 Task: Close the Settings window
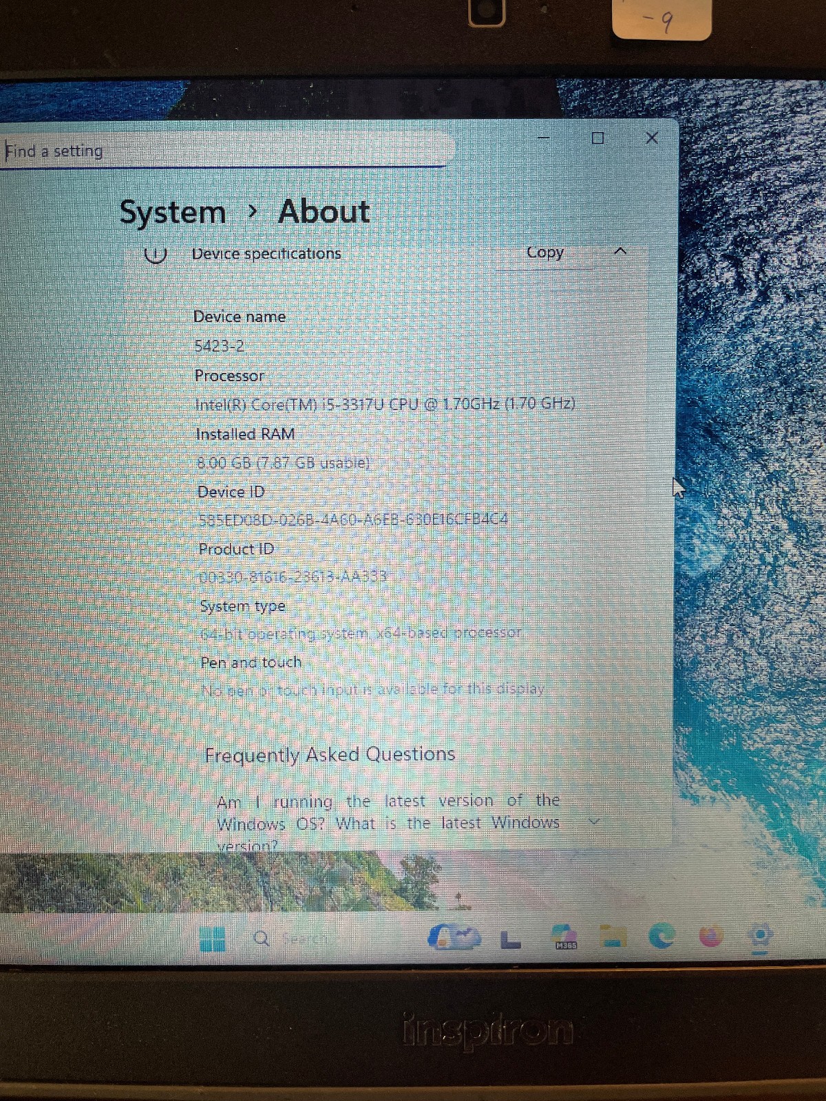point(652,138)
